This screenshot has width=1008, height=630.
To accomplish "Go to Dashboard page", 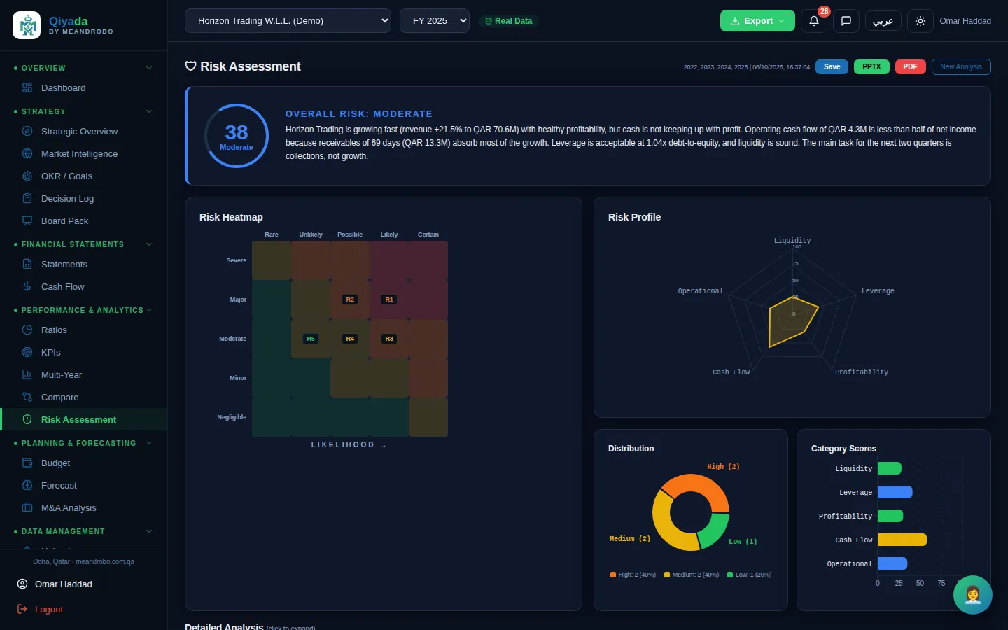I will click(84, 87).
